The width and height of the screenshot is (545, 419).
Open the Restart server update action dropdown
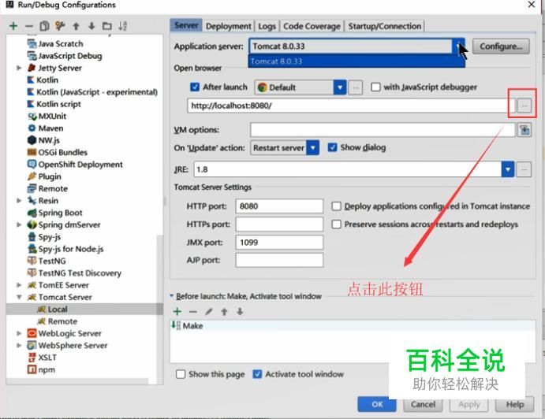tap(313, 148)
